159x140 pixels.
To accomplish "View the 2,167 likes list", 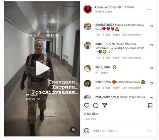I will (x=91, y=114).
